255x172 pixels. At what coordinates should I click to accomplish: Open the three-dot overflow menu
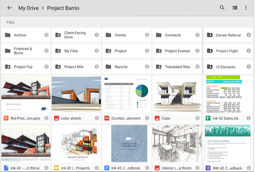[246, 7]
